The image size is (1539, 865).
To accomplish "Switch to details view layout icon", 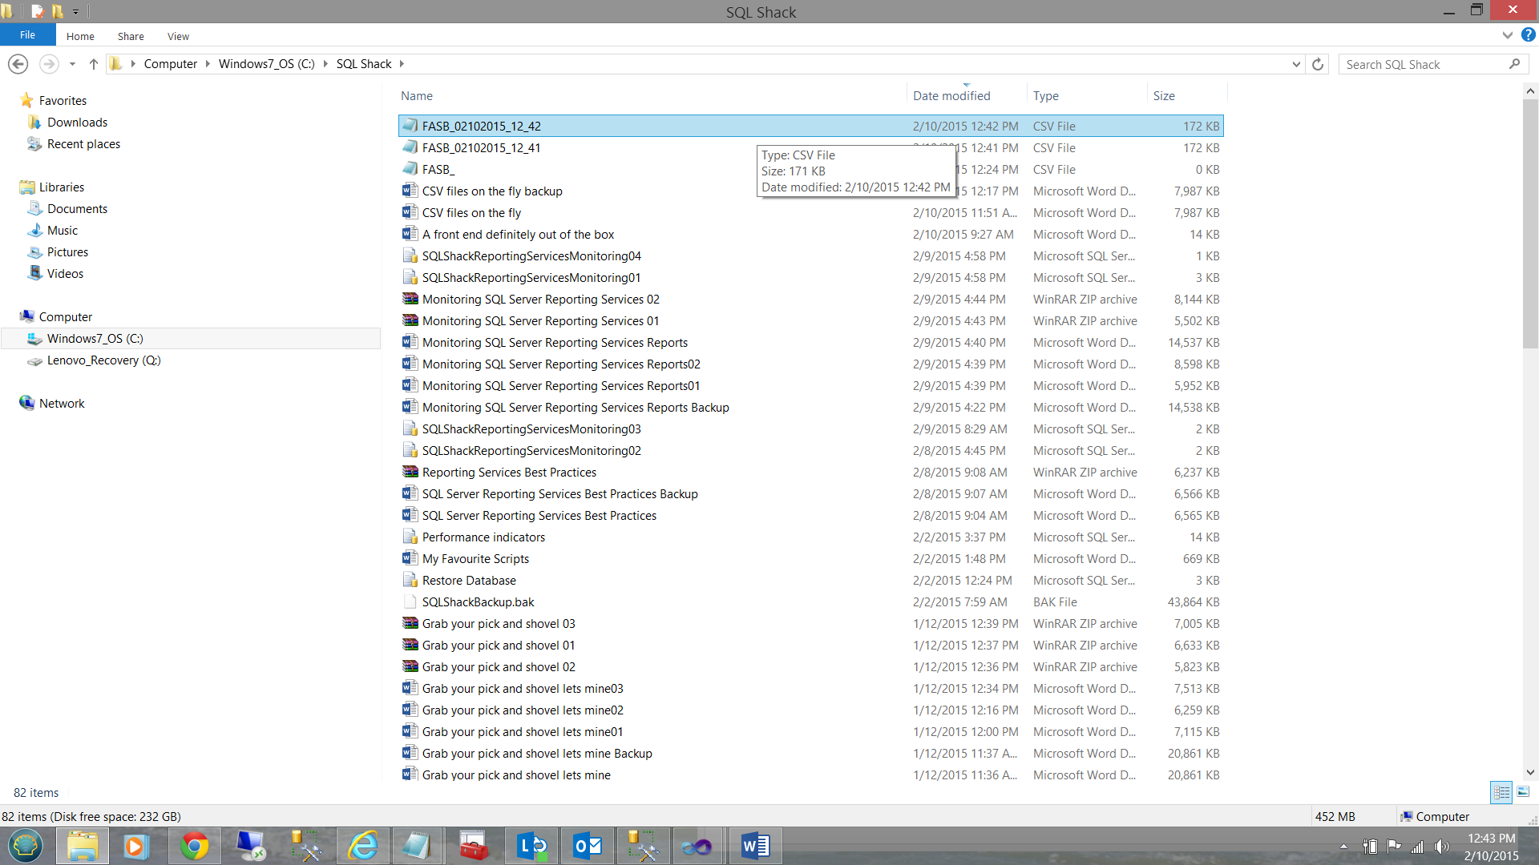I will (x=1501, y=792).
